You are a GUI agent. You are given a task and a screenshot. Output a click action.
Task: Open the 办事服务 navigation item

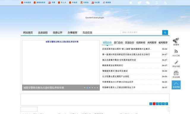72,33
